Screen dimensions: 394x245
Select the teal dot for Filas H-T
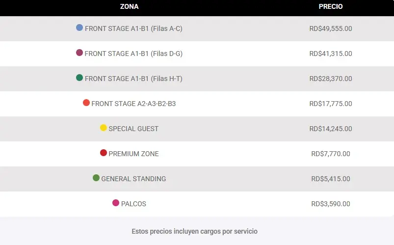(79, 78)
